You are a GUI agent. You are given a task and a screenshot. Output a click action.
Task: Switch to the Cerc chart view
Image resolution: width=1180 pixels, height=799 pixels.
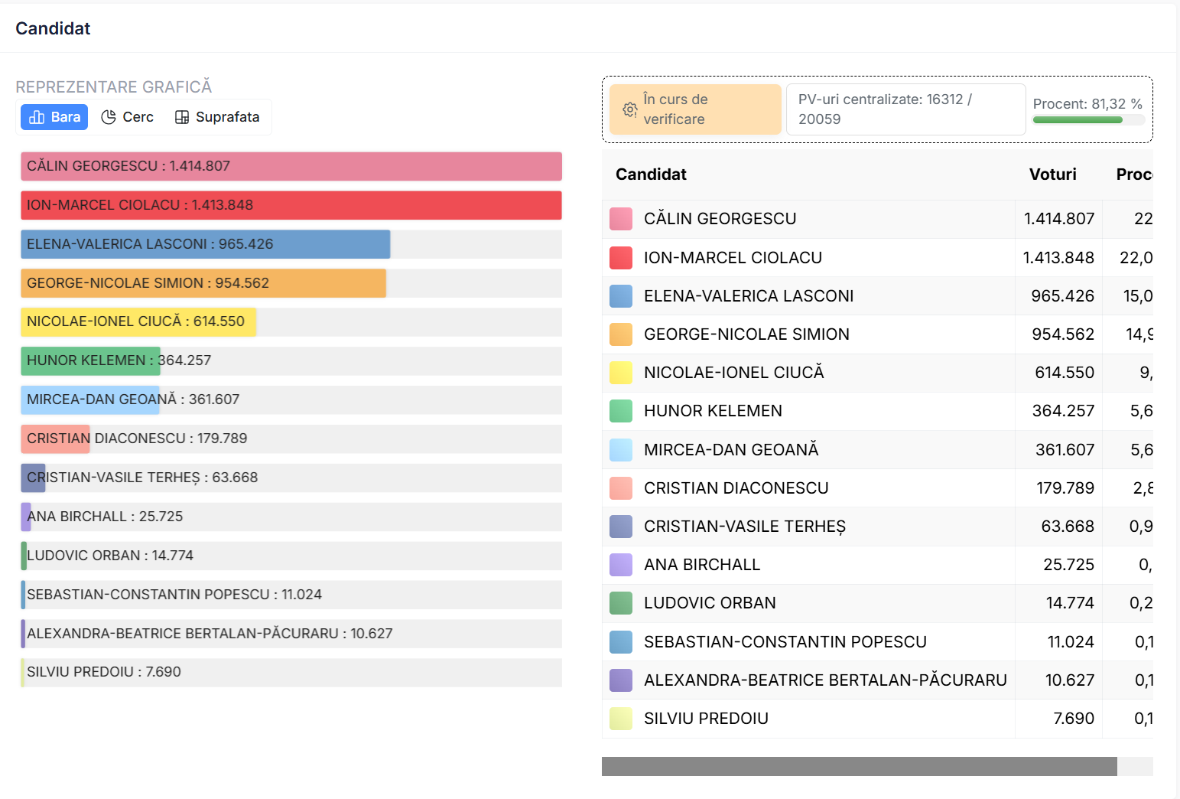click(128, 117)
